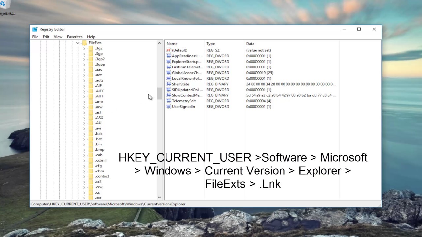Maximize the Registry Editor window
Screen dimensions: 422x237
[x=359, y=29]
